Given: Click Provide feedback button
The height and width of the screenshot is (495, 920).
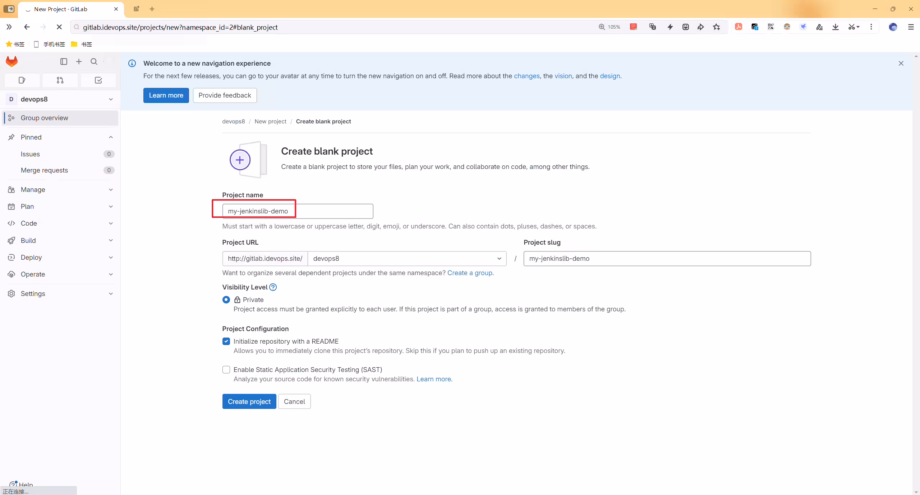Looking at the screenshot, I should coord(225,95).
